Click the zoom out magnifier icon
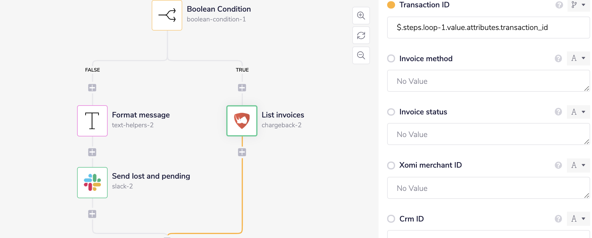 361,55
